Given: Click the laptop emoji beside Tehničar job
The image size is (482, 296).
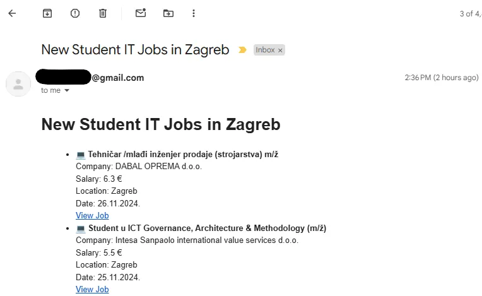Looking at the screenshot, I should point(80,155).
